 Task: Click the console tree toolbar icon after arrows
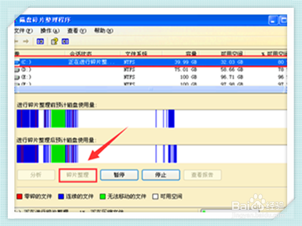tap(40, 41)
